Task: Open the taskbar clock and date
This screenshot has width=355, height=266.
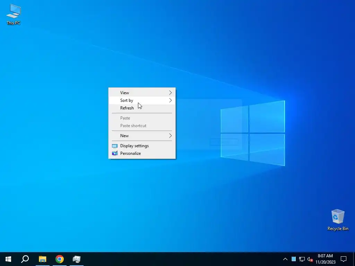Action: (325, 259)
